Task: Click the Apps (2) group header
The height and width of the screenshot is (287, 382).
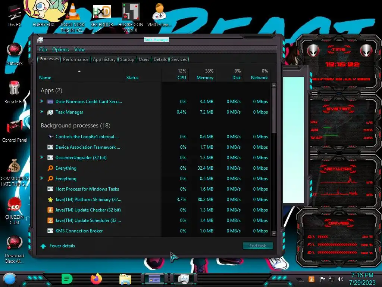Action: tap(51, 90)
